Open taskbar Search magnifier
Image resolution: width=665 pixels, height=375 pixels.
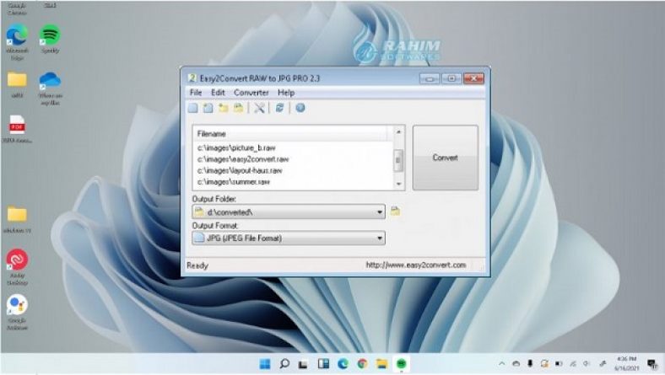pyautogui.click(x=284, y=363)
